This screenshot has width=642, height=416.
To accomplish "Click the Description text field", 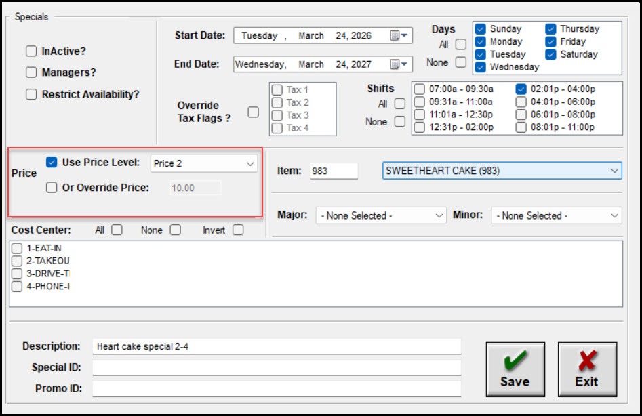I will 277,346.
